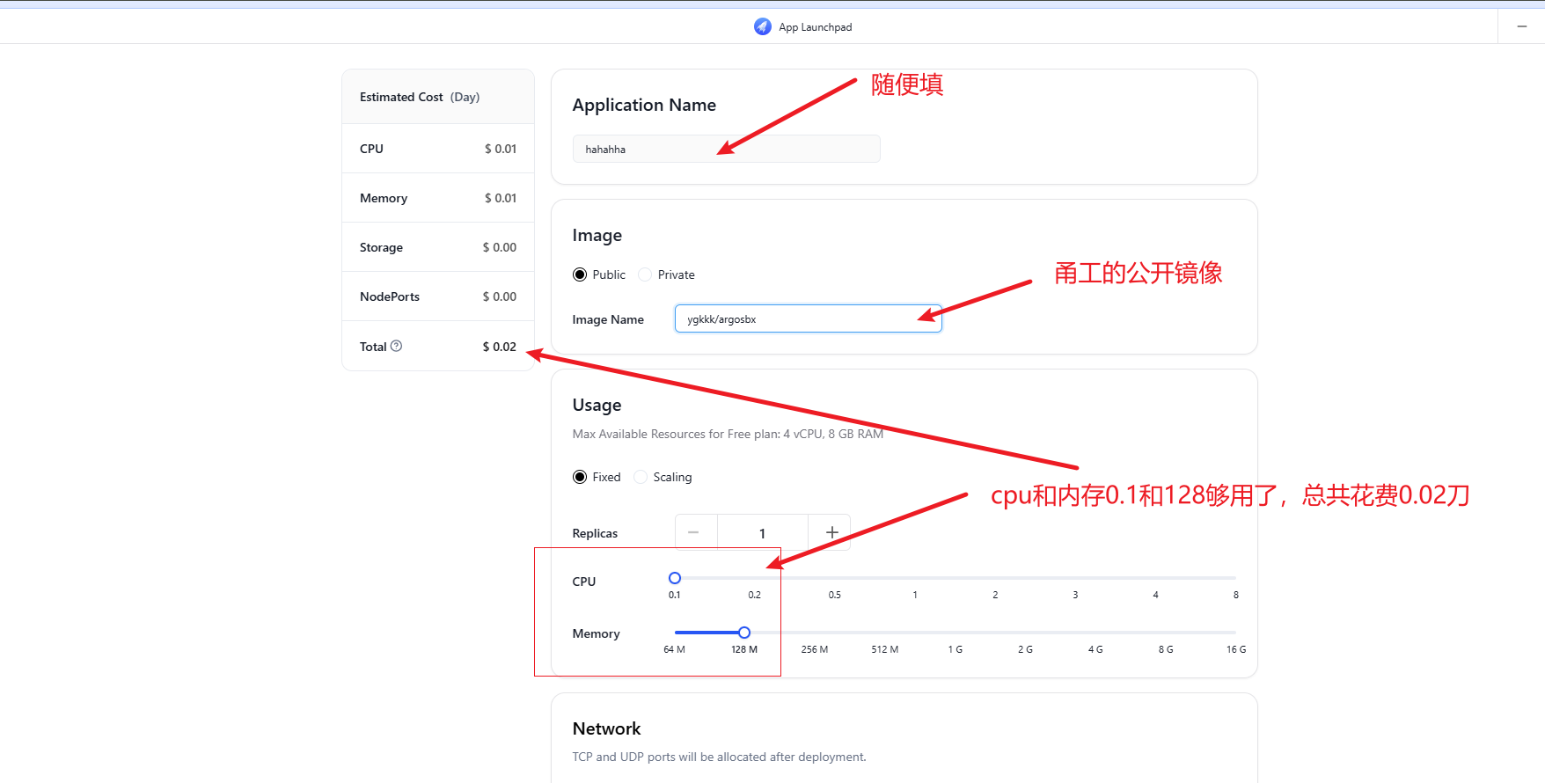Click the minus icon to decrease replicas

[693, 532]
